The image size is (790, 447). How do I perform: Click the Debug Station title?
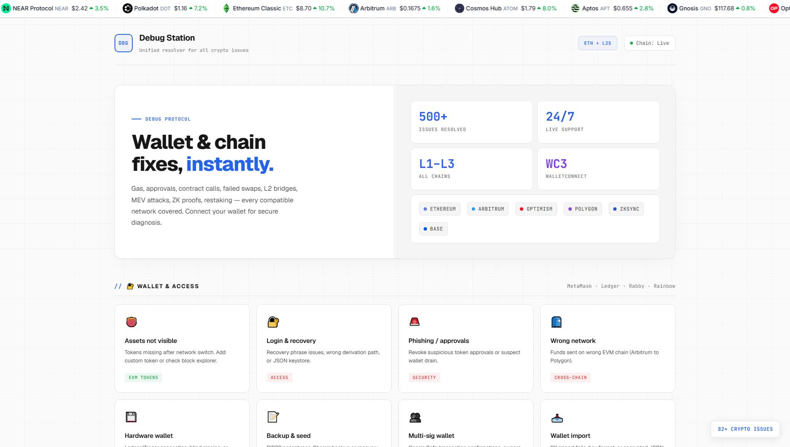tap(167, 38)
